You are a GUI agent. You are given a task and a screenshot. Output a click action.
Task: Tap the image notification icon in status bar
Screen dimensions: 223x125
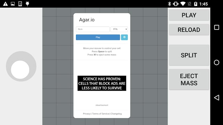[13, 4]
